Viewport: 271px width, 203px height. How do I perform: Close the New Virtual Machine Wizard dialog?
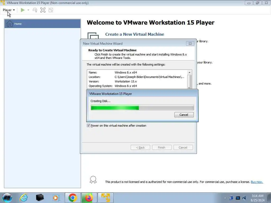[190, 44]
